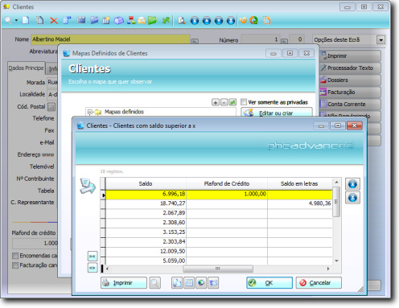Select the cell with saldo 18.740,27

(146, 203)
